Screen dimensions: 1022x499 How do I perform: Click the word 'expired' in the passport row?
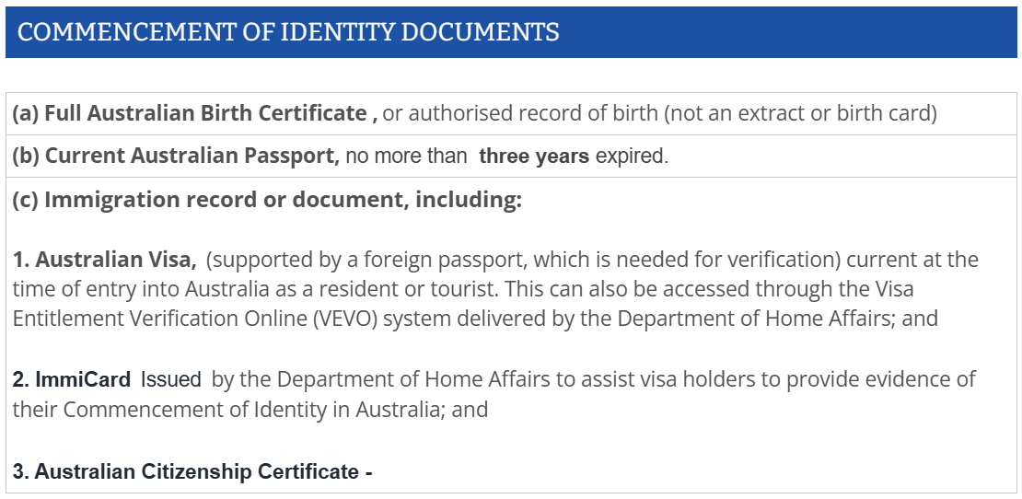[x=631, y=157]
